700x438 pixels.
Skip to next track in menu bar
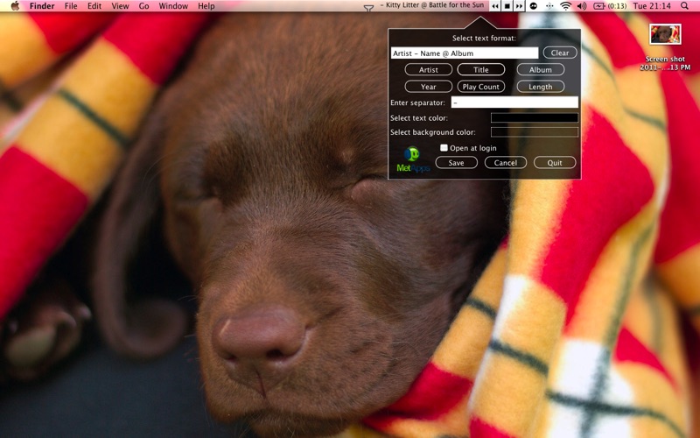coord(519,6)
